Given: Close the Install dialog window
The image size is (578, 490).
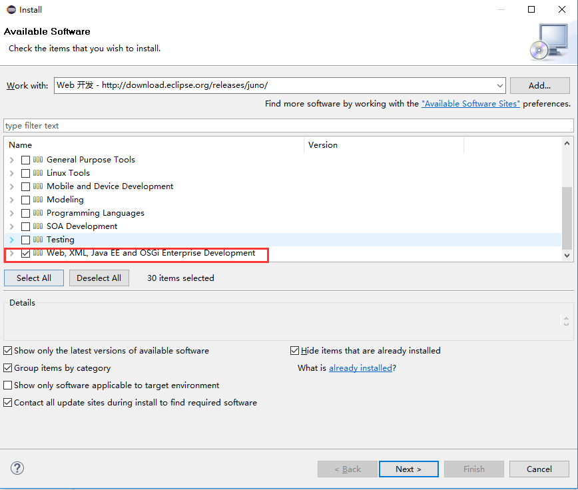Looking at the screenshot, I should click(x=562, y=9).
